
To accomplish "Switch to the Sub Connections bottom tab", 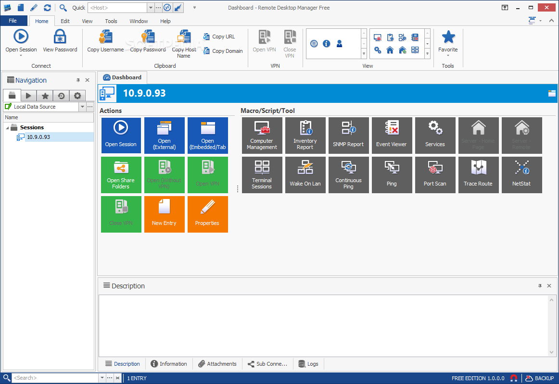I will pyautogui.click(x=267, y=364).
